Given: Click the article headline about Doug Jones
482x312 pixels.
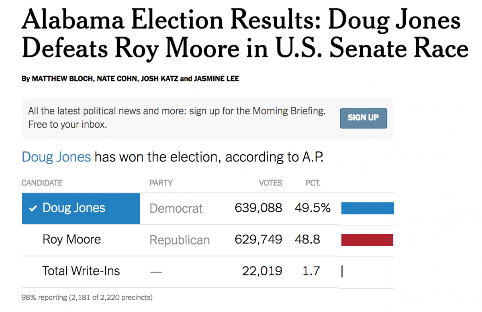Looking at the screenshot, I should pyautogui.click(x=245, y=35).
